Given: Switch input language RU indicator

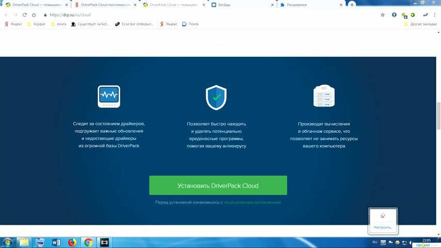Looking at the screenshot, I should pos(374,242).
